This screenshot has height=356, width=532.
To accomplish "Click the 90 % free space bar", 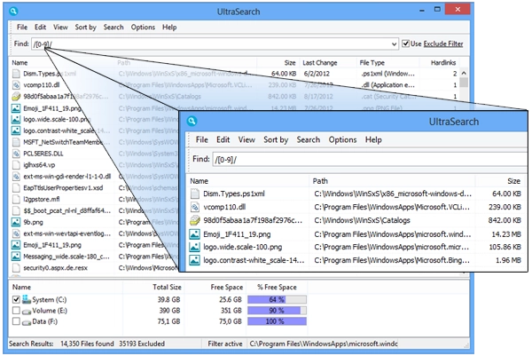I will (277, 311).
